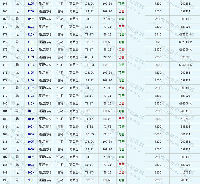
Task: Open room 1101 details link
Action: click(31, 42)
